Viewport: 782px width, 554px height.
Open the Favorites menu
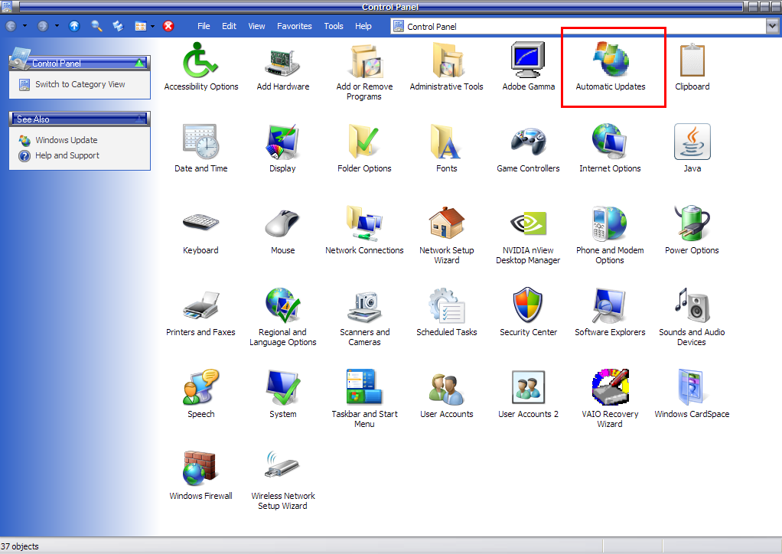pos(295,26)
